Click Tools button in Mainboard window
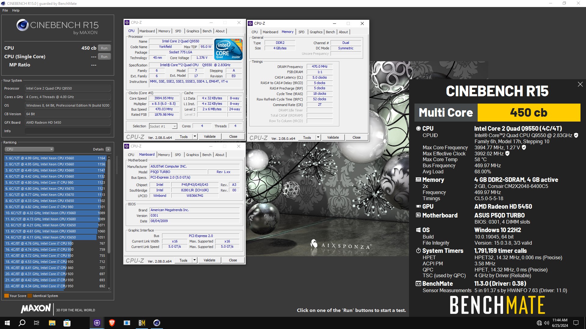The width and height of the screenshot is (586, 329). 183,260
